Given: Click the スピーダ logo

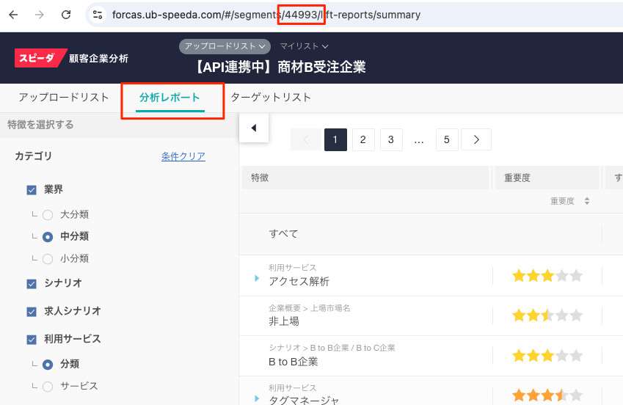Looking at the screenshot, I should pos(36,58).
